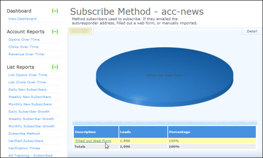Open the Filled out Web Form link in table

93,141
